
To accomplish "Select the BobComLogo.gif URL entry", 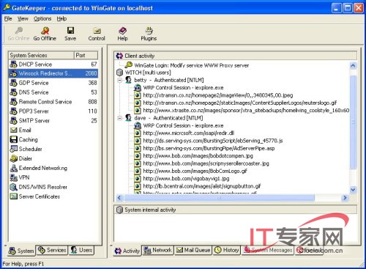I will point(191,171).
